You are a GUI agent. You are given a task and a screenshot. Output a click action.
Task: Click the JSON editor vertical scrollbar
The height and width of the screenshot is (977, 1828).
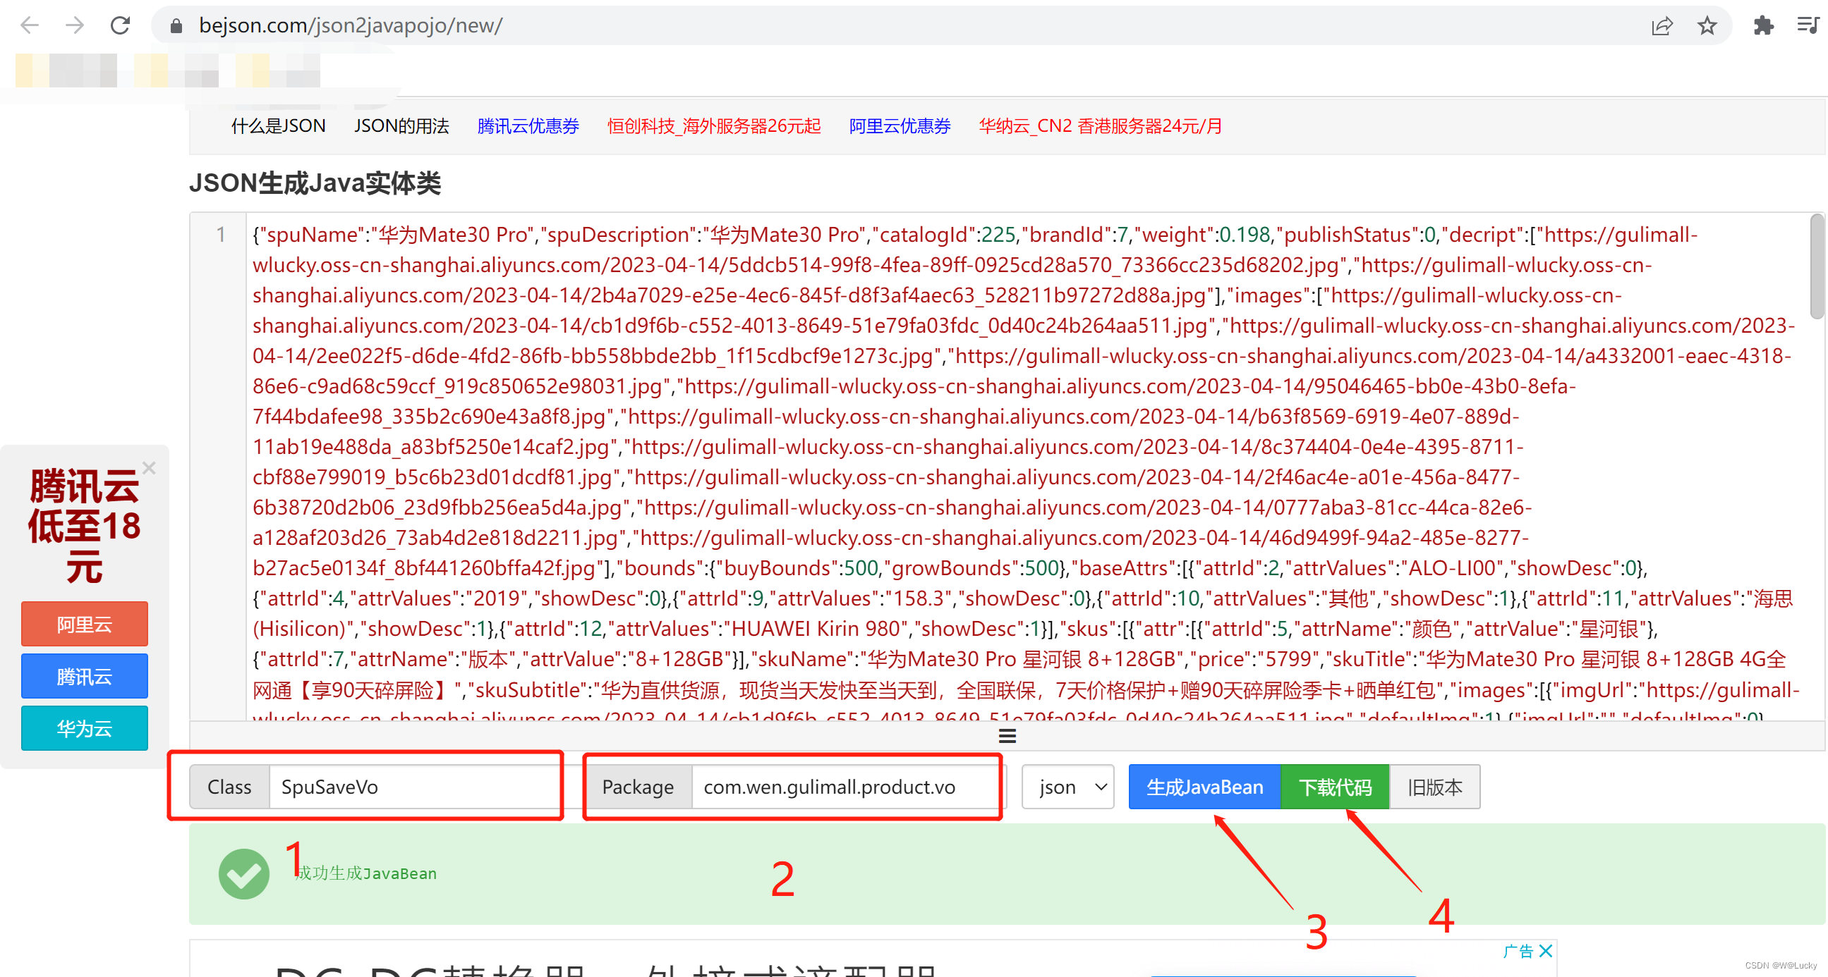[1816, 268]
